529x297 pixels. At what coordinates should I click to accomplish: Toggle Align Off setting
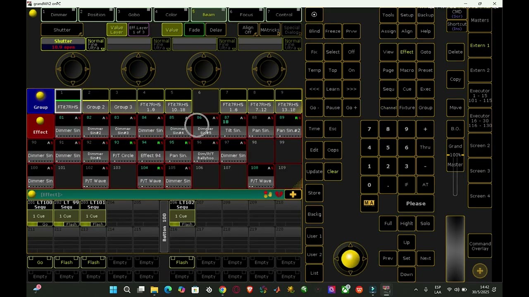(x=248, y=30)
